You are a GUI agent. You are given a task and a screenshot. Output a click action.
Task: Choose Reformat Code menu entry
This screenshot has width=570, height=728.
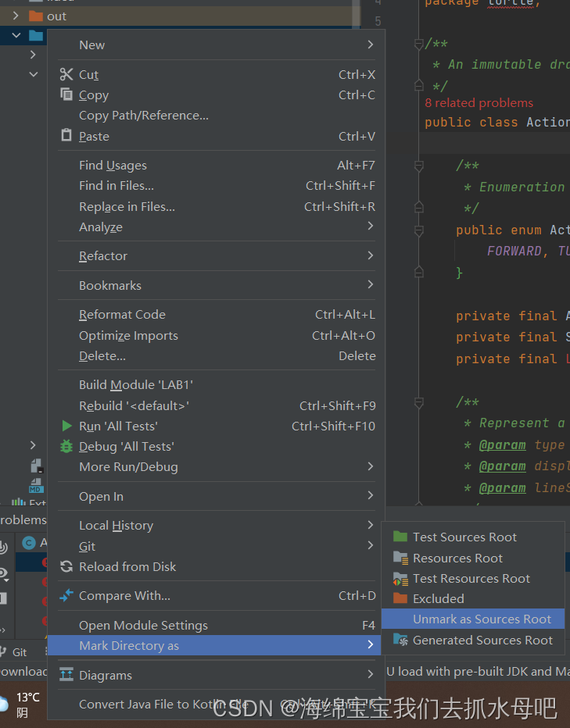[216, 314]
